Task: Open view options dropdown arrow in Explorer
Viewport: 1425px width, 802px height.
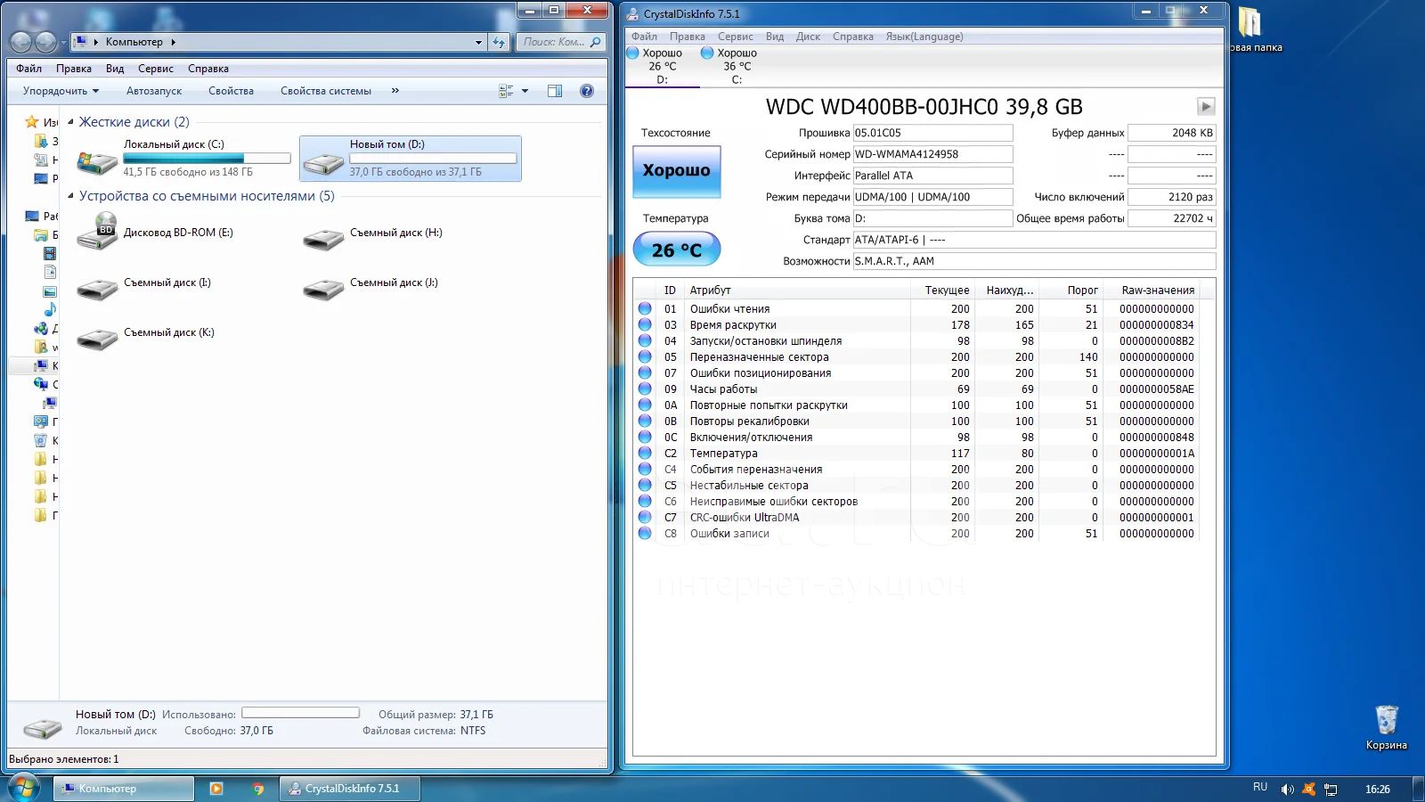Action: (525, 91)
